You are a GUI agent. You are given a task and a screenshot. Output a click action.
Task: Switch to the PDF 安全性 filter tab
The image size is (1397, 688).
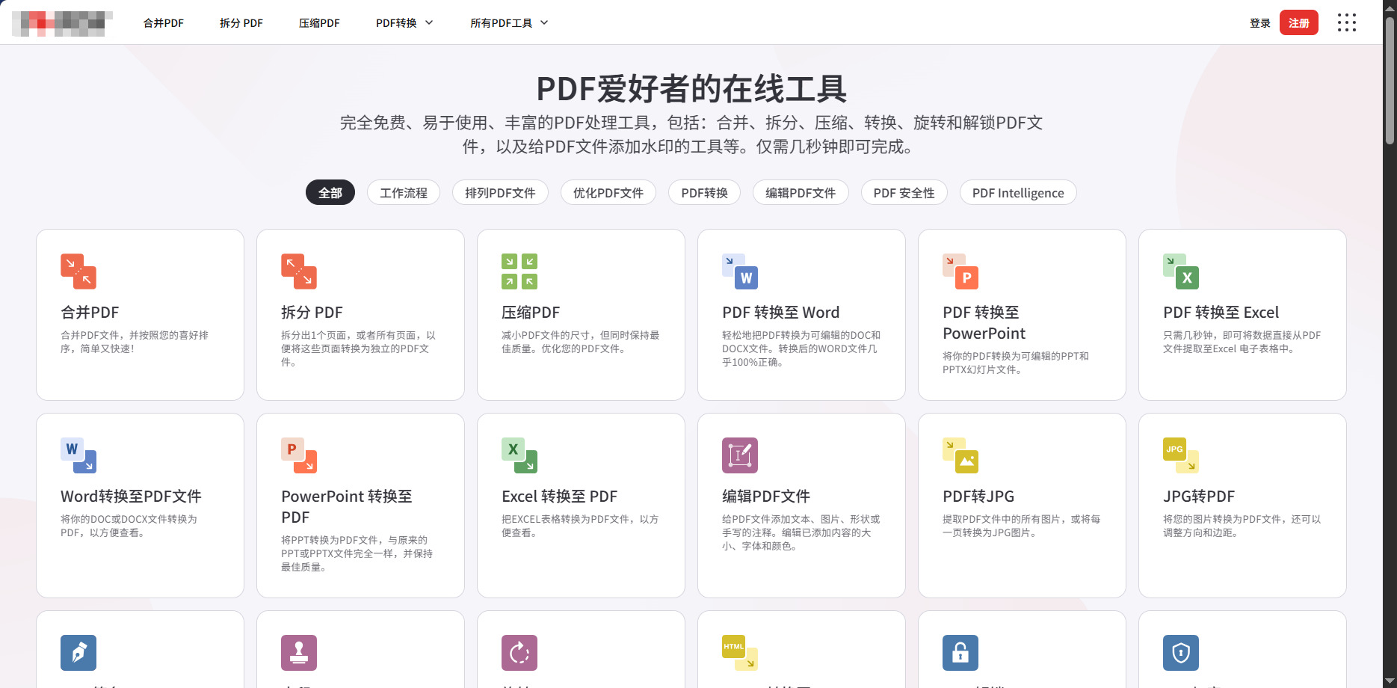tap(904, 193)
